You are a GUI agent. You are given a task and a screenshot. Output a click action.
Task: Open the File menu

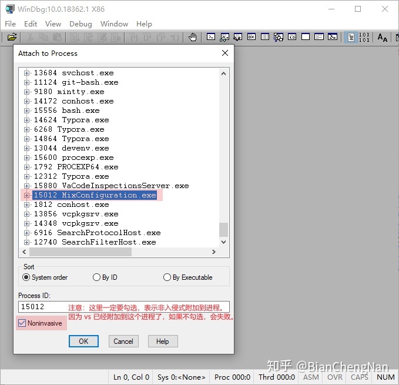[x=10, y=24]
